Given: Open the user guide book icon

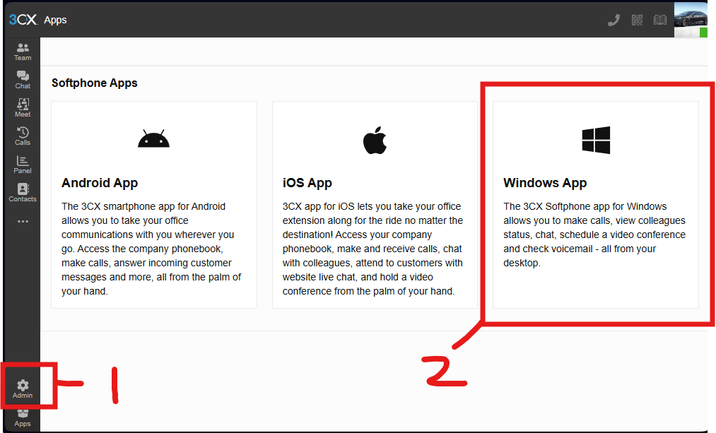Looking at the screenshot, I should click(660, 20).
